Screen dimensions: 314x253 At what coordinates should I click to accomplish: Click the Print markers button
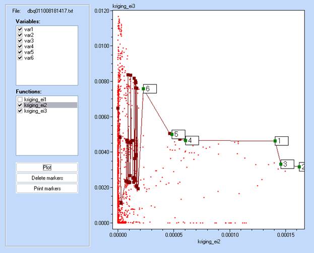tap(47, 189)
